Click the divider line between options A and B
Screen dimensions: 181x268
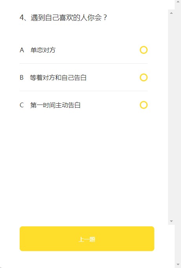(x=84, y=63)
